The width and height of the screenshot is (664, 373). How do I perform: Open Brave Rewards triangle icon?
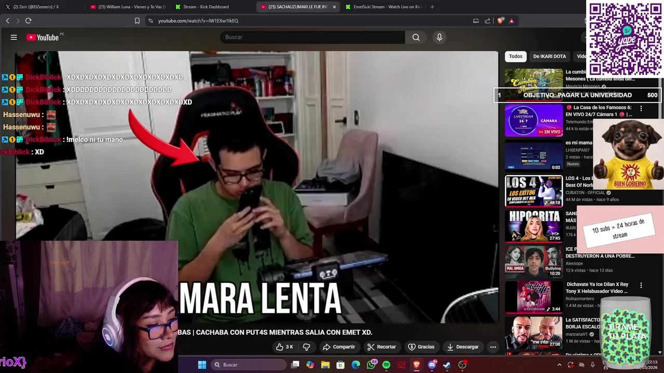[x=511, y=21]
